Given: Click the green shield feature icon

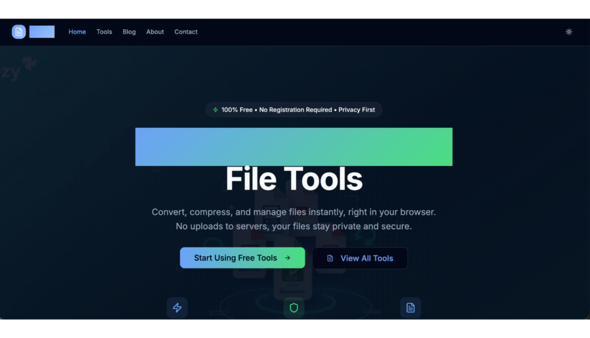Looking at the screenshot, I should click(x=294, y=307).
